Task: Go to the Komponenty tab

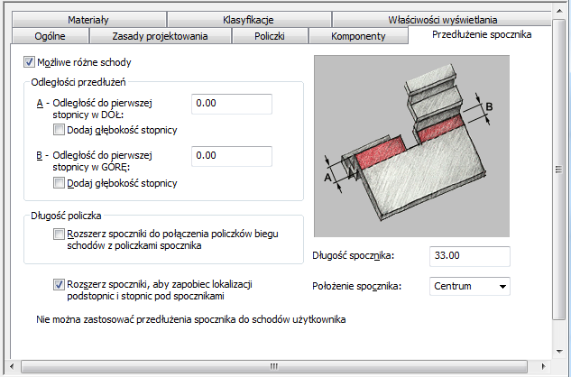Action: pyautogui.click(x=358, y=36)
